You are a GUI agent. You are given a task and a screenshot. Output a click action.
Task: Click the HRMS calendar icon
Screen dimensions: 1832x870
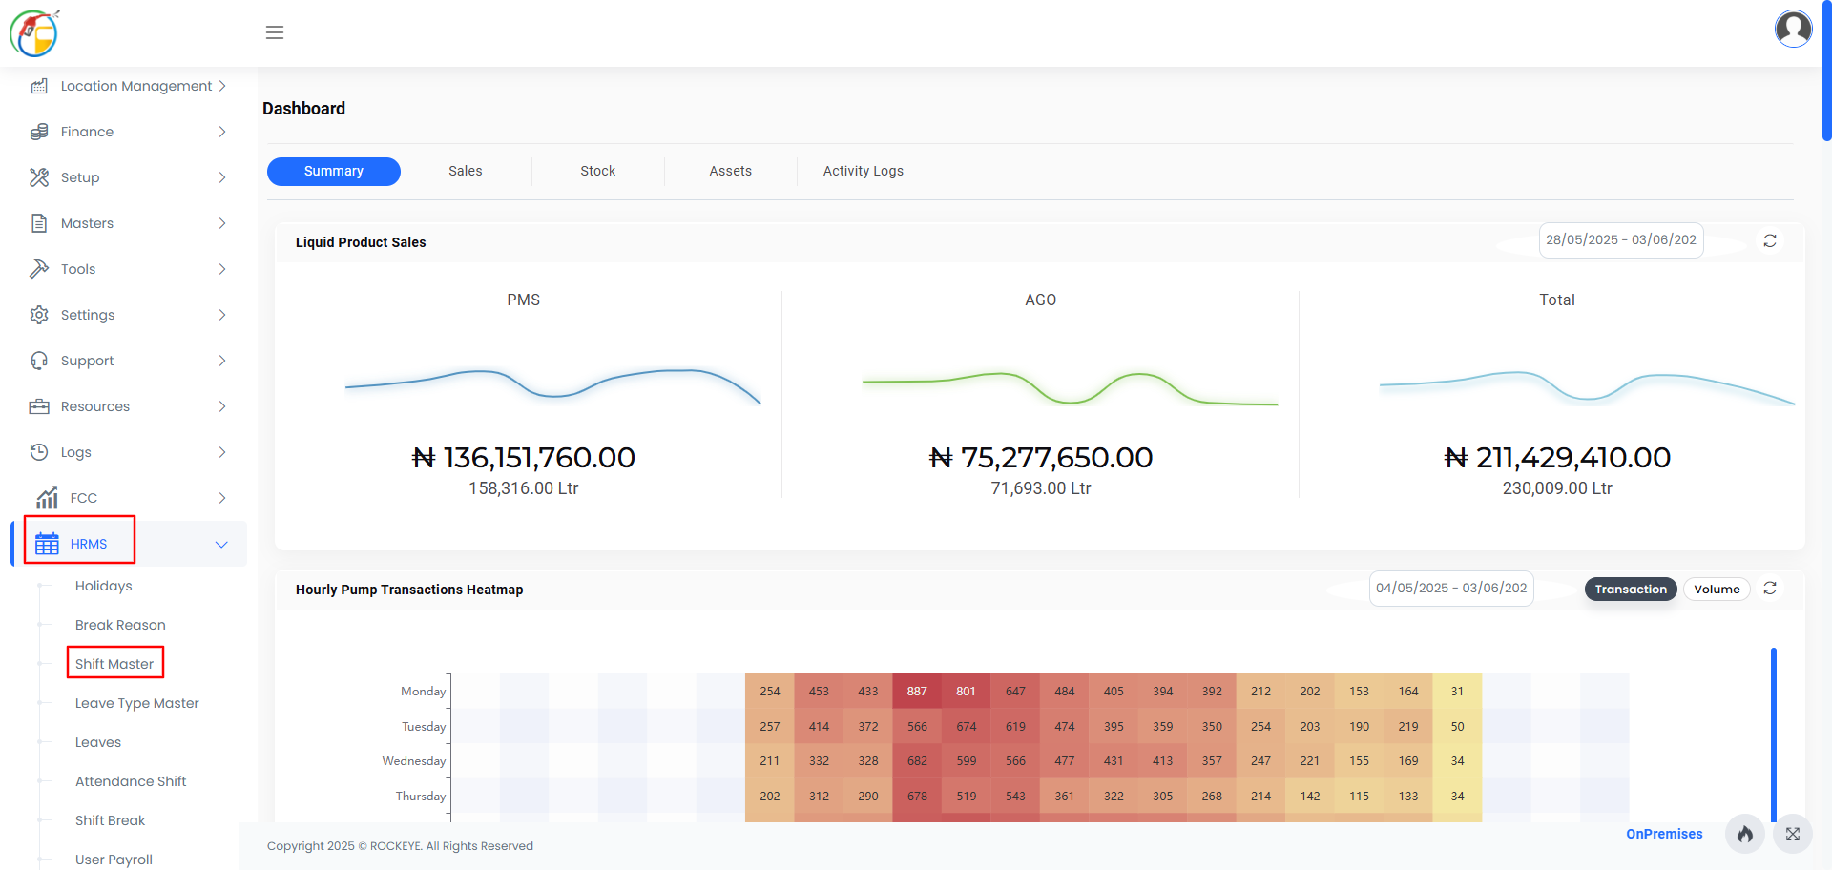pos(47,544)
